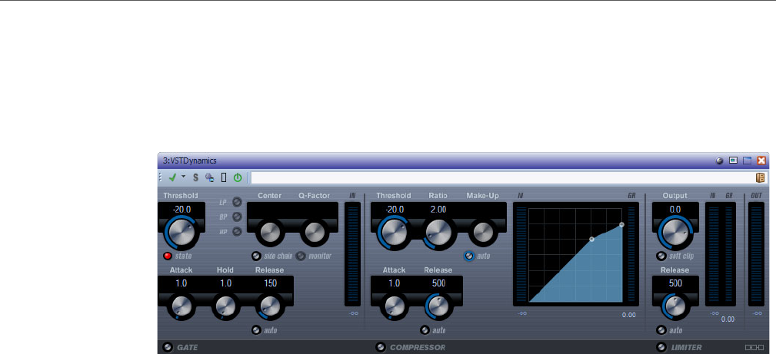
Task: Click the Limiter Output knob
Action: [x=675, y=233]
